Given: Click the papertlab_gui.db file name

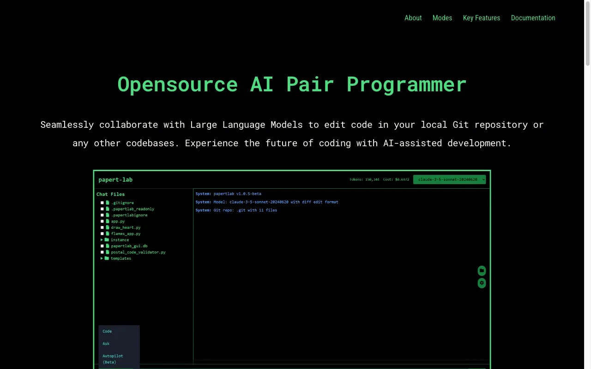Looking at the screenshot, I should click(x=129, y=246).
